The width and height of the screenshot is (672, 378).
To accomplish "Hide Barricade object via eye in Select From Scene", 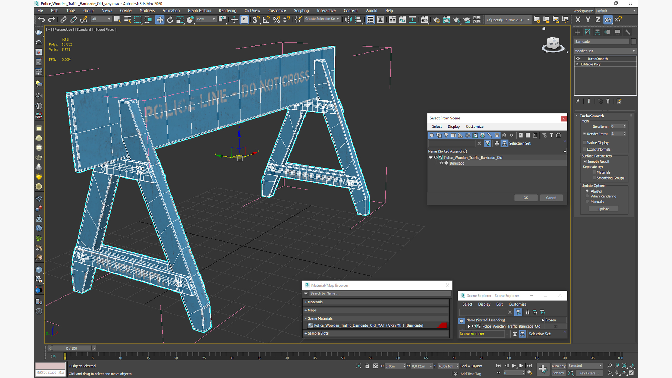I will click(x=441, y=163).
